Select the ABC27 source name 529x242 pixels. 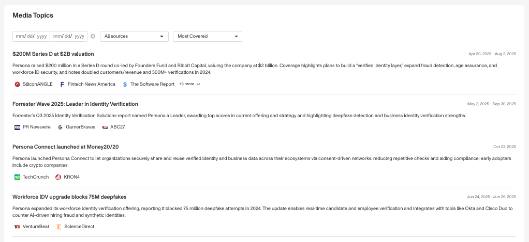click(117, 127)
